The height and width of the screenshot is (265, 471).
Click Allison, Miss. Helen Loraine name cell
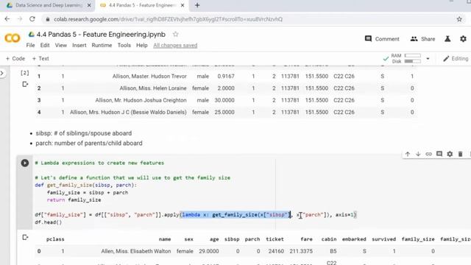coord(153,88)
